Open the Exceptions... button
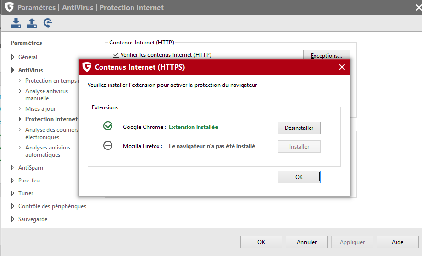 pyautogui.click(x=326, y=56)
